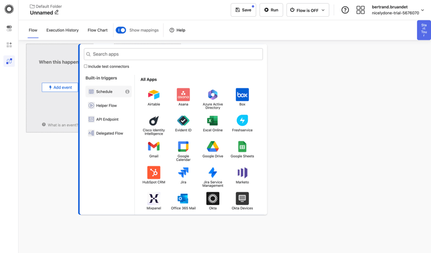The image size is (431, 253).
Task: Expand the bertrand.bruandet account menu
Action: 398,10
